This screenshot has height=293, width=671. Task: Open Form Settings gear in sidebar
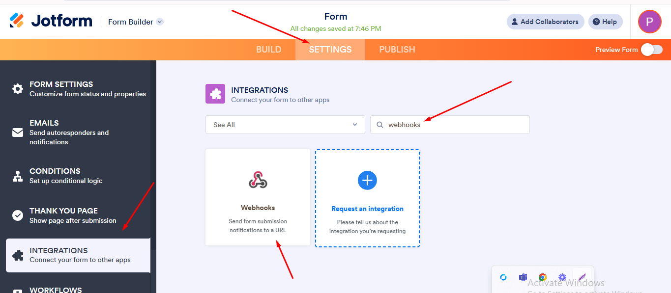point(18,89)
